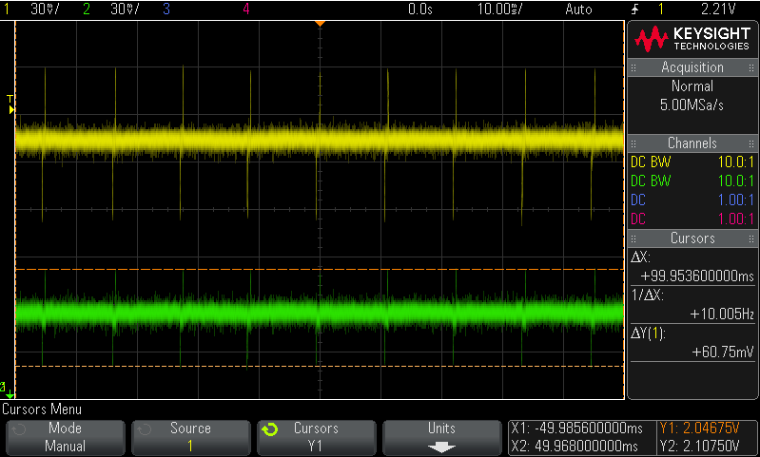
Task: Click the orange trigger time reference marker
Action: click(x=320, y=23)
